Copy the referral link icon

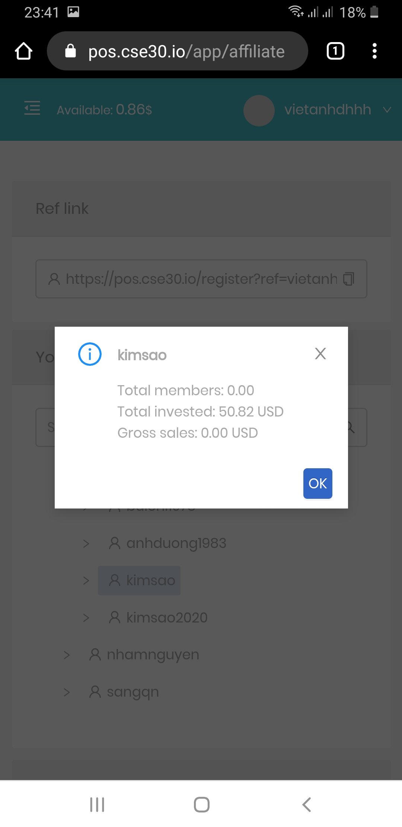coord(348,279)
